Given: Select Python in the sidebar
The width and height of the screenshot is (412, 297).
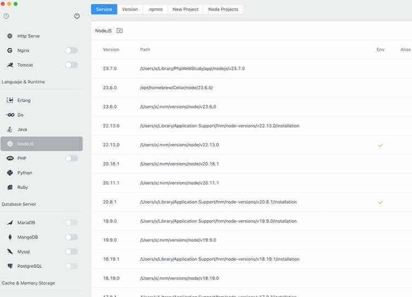Looking at the screenshot, I should pos(42,173).
